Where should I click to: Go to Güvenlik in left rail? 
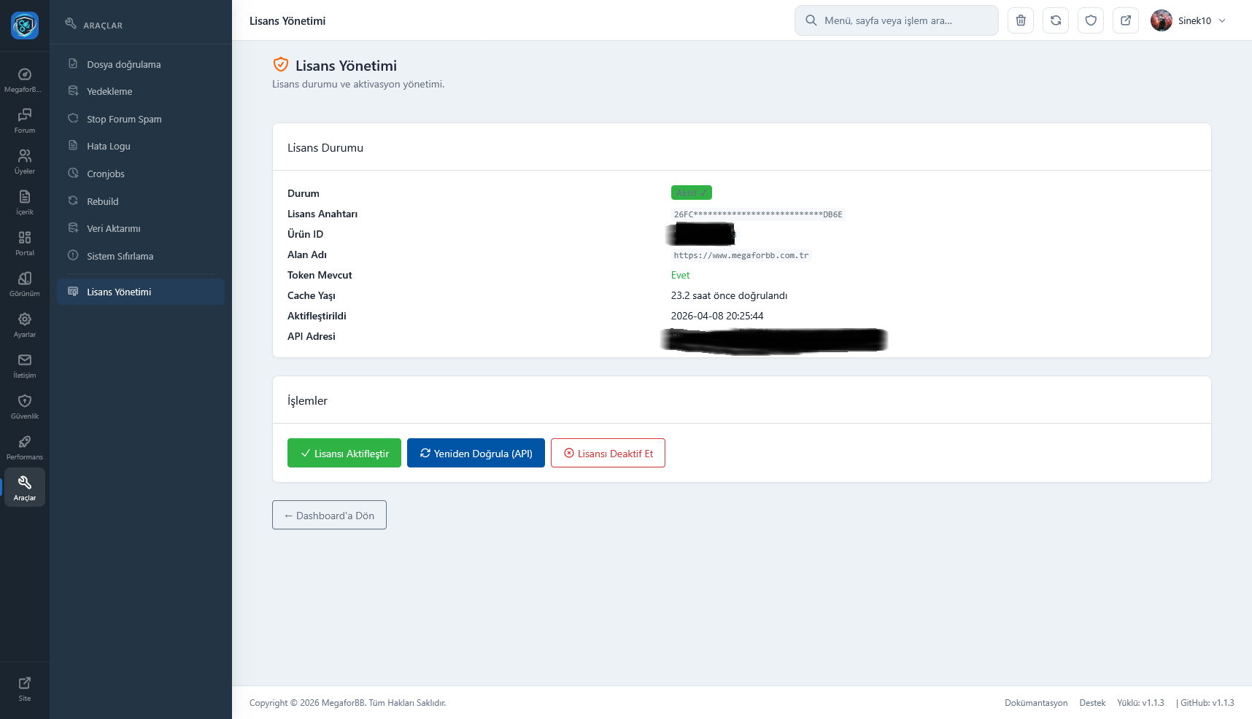(x=25, y=406)
